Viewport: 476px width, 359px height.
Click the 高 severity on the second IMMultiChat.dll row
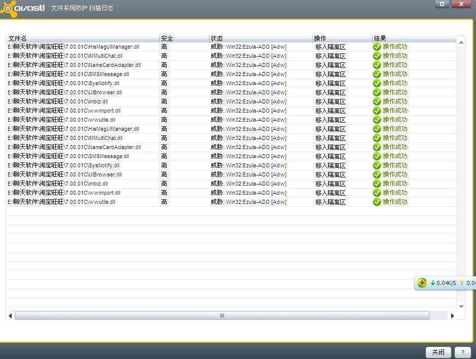pos(164,138)
